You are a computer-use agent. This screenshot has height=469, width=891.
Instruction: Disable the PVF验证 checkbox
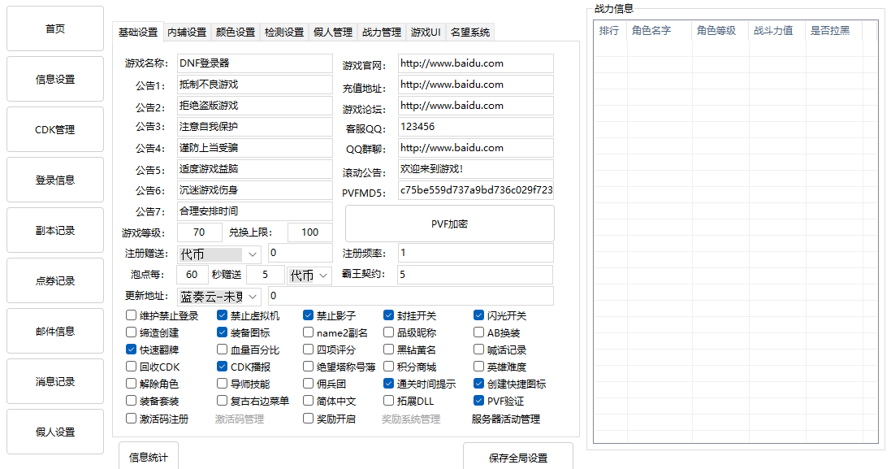tap(479, 401)
